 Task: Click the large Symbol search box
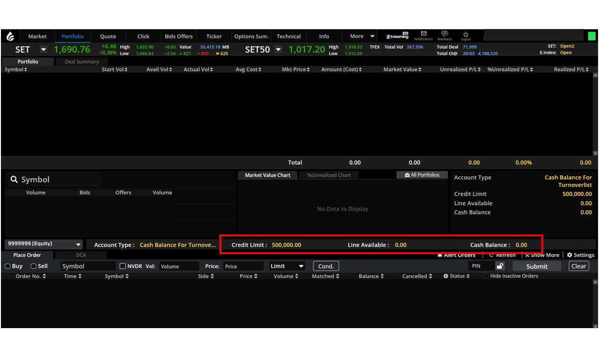[x=55, y=179]
